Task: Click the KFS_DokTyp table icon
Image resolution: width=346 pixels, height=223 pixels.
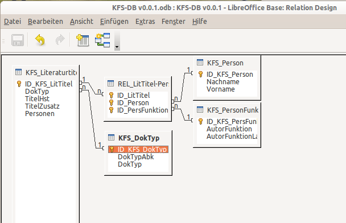Action: coord(111,138)
